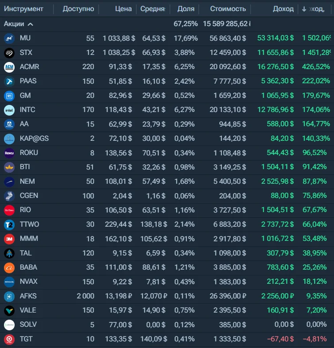334x348 pixels.
Task: Click the SOLV Solventum logo icon
Action: [x=9, y=325]
